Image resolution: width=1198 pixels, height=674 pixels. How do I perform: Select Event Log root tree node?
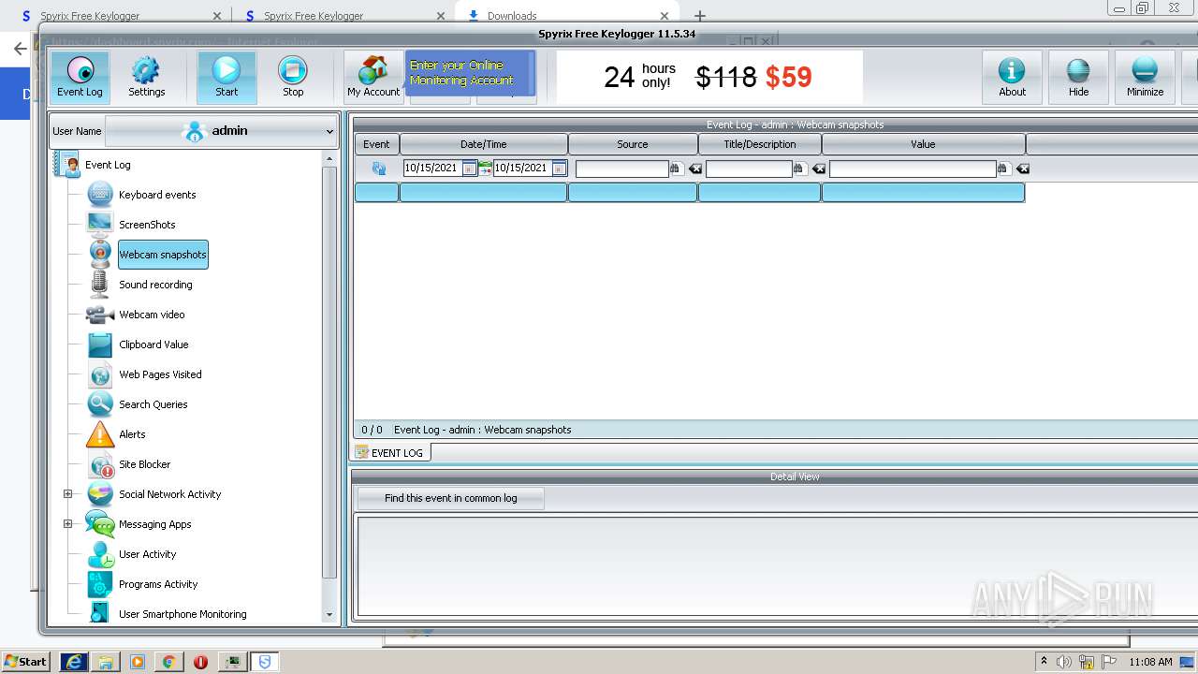(x=108, y=165)
